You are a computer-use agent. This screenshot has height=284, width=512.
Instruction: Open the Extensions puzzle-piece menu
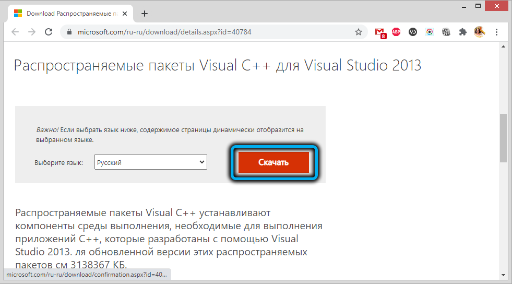(x=462, y=32)
